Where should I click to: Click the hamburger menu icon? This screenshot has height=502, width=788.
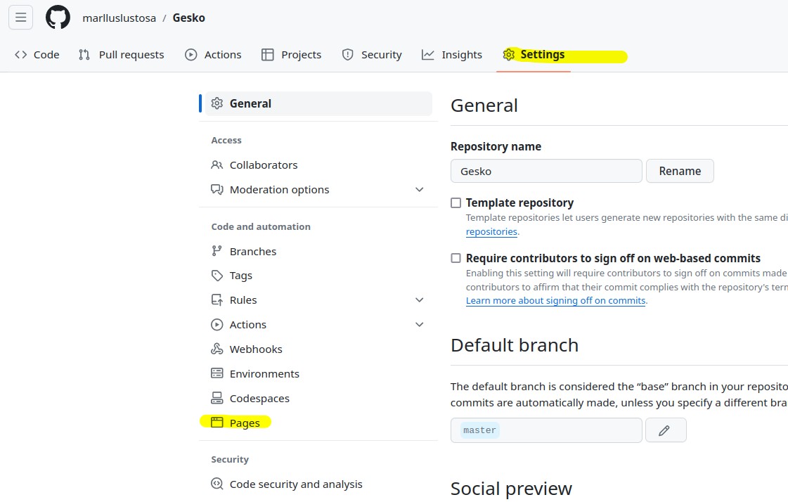click(x=20, y=17)
